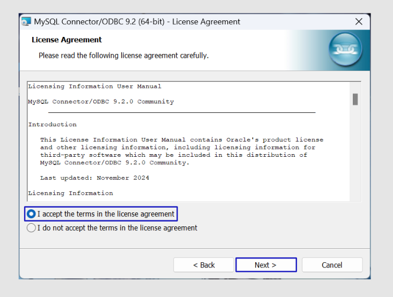Click the "Licensing Information User Manual" first line
Screen dimensions: 393x297
(x=94, y=86)
